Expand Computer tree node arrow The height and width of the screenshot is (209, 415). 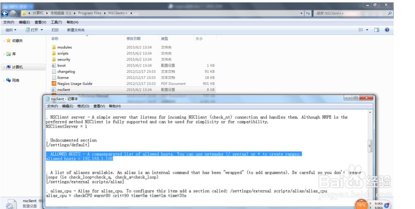tap(4, 67)
